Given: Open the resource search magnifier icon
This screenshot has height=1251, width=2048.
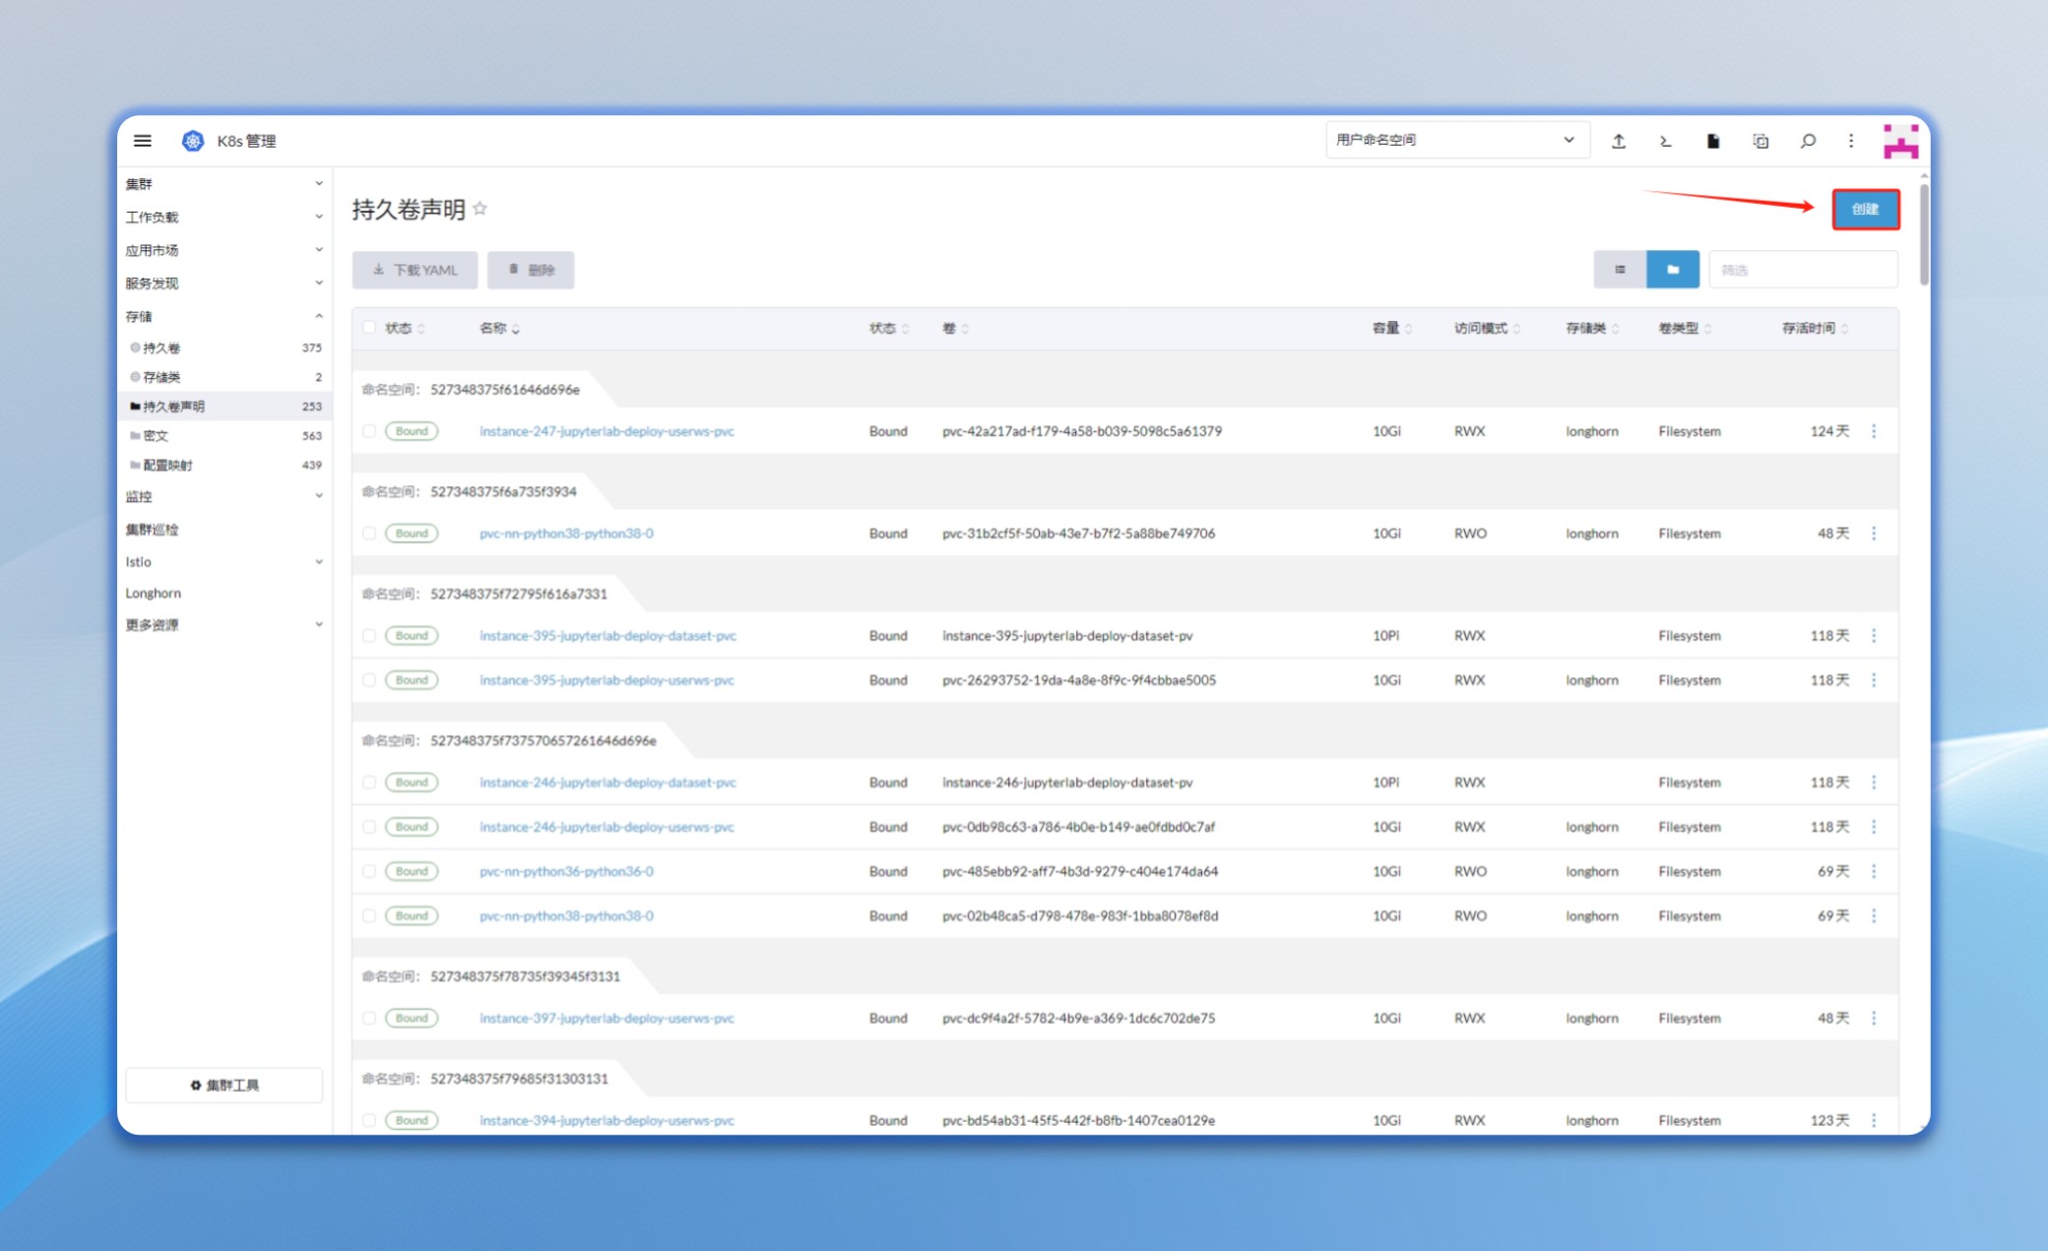Looking at the screenshot, I should (1808, 141).
